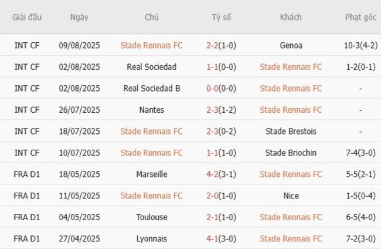Image resolution: width=381 pixels, height=249 pixels.
Task: Click Marseille in the home column
Action: (151, 174)
